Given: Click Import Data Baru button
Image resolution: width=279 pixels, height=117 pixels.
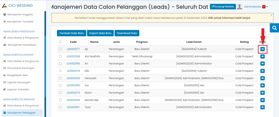Looking at the screenshot, I should [100, 33].
